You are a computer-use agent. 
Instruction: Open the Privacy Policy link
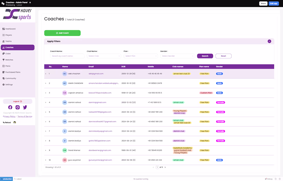[x=9, y=116]
